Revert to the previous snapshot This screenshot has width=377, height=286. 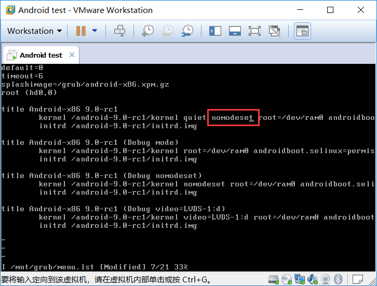pyautogui.click(x=168, y=31)
